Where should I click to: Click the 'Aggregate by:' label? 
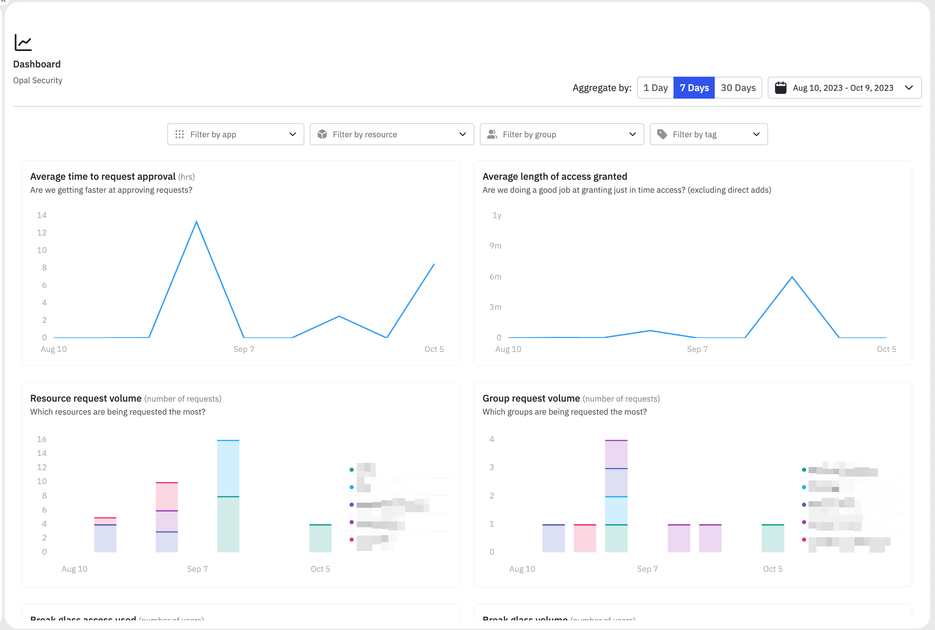[x=602, y=88]
